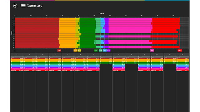Select the dark red t2 row in column 1

pyautogui.click(x=17, y=58)
